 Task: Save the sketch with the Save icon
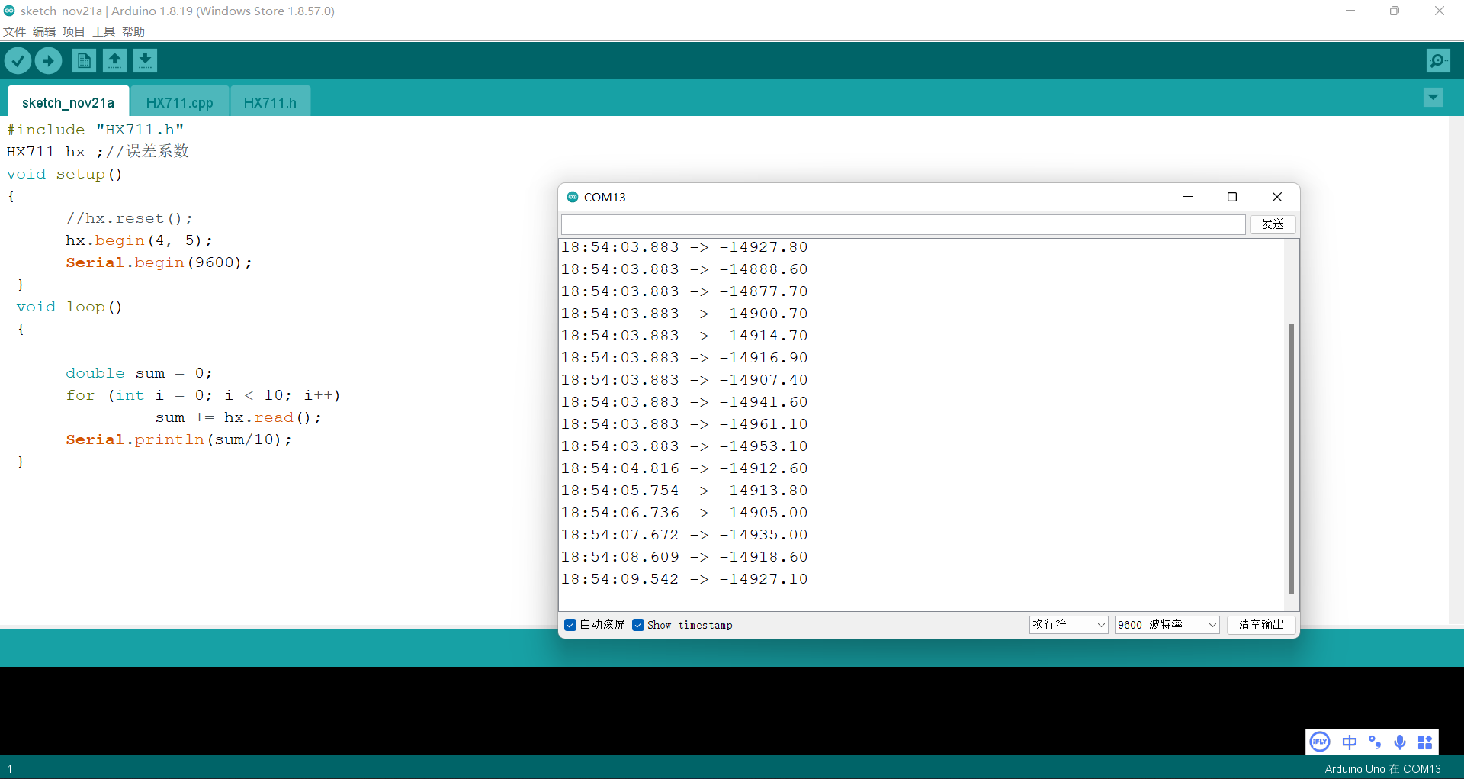[145, 60]
